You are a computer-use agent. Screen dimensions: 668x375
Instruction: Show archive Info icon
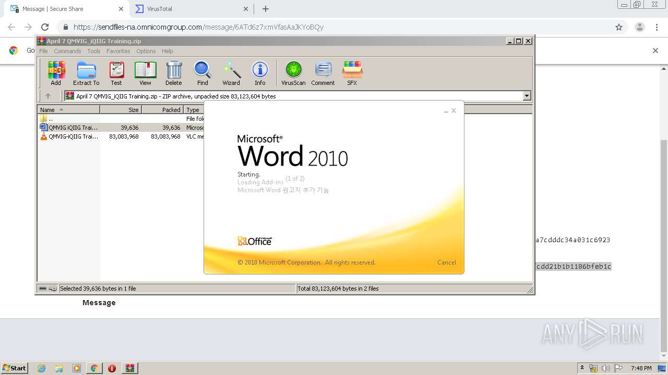click(260, 73)
